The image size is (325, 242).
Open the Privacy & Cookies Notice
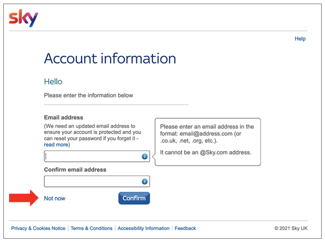click(x=38, y=228)
